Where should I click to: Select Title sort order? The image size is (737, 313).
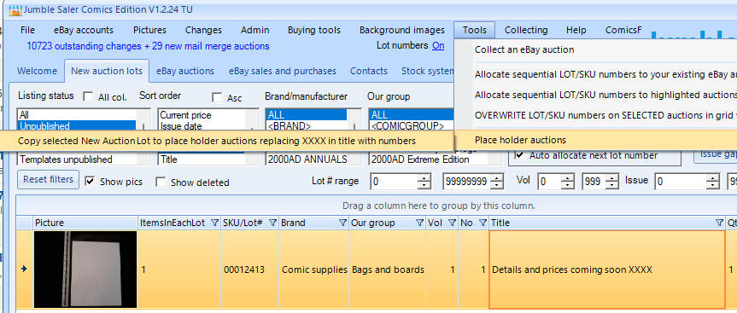[x=202, y=159]
